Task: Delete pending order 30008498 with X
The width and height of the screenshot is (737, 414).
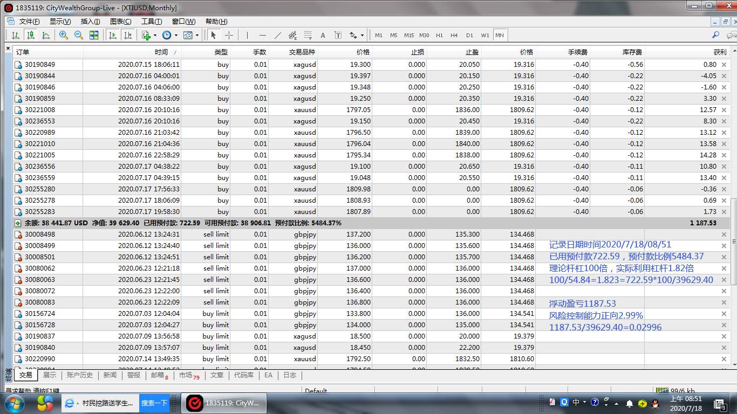Action: pyautogui.click(x=724, y=234)
